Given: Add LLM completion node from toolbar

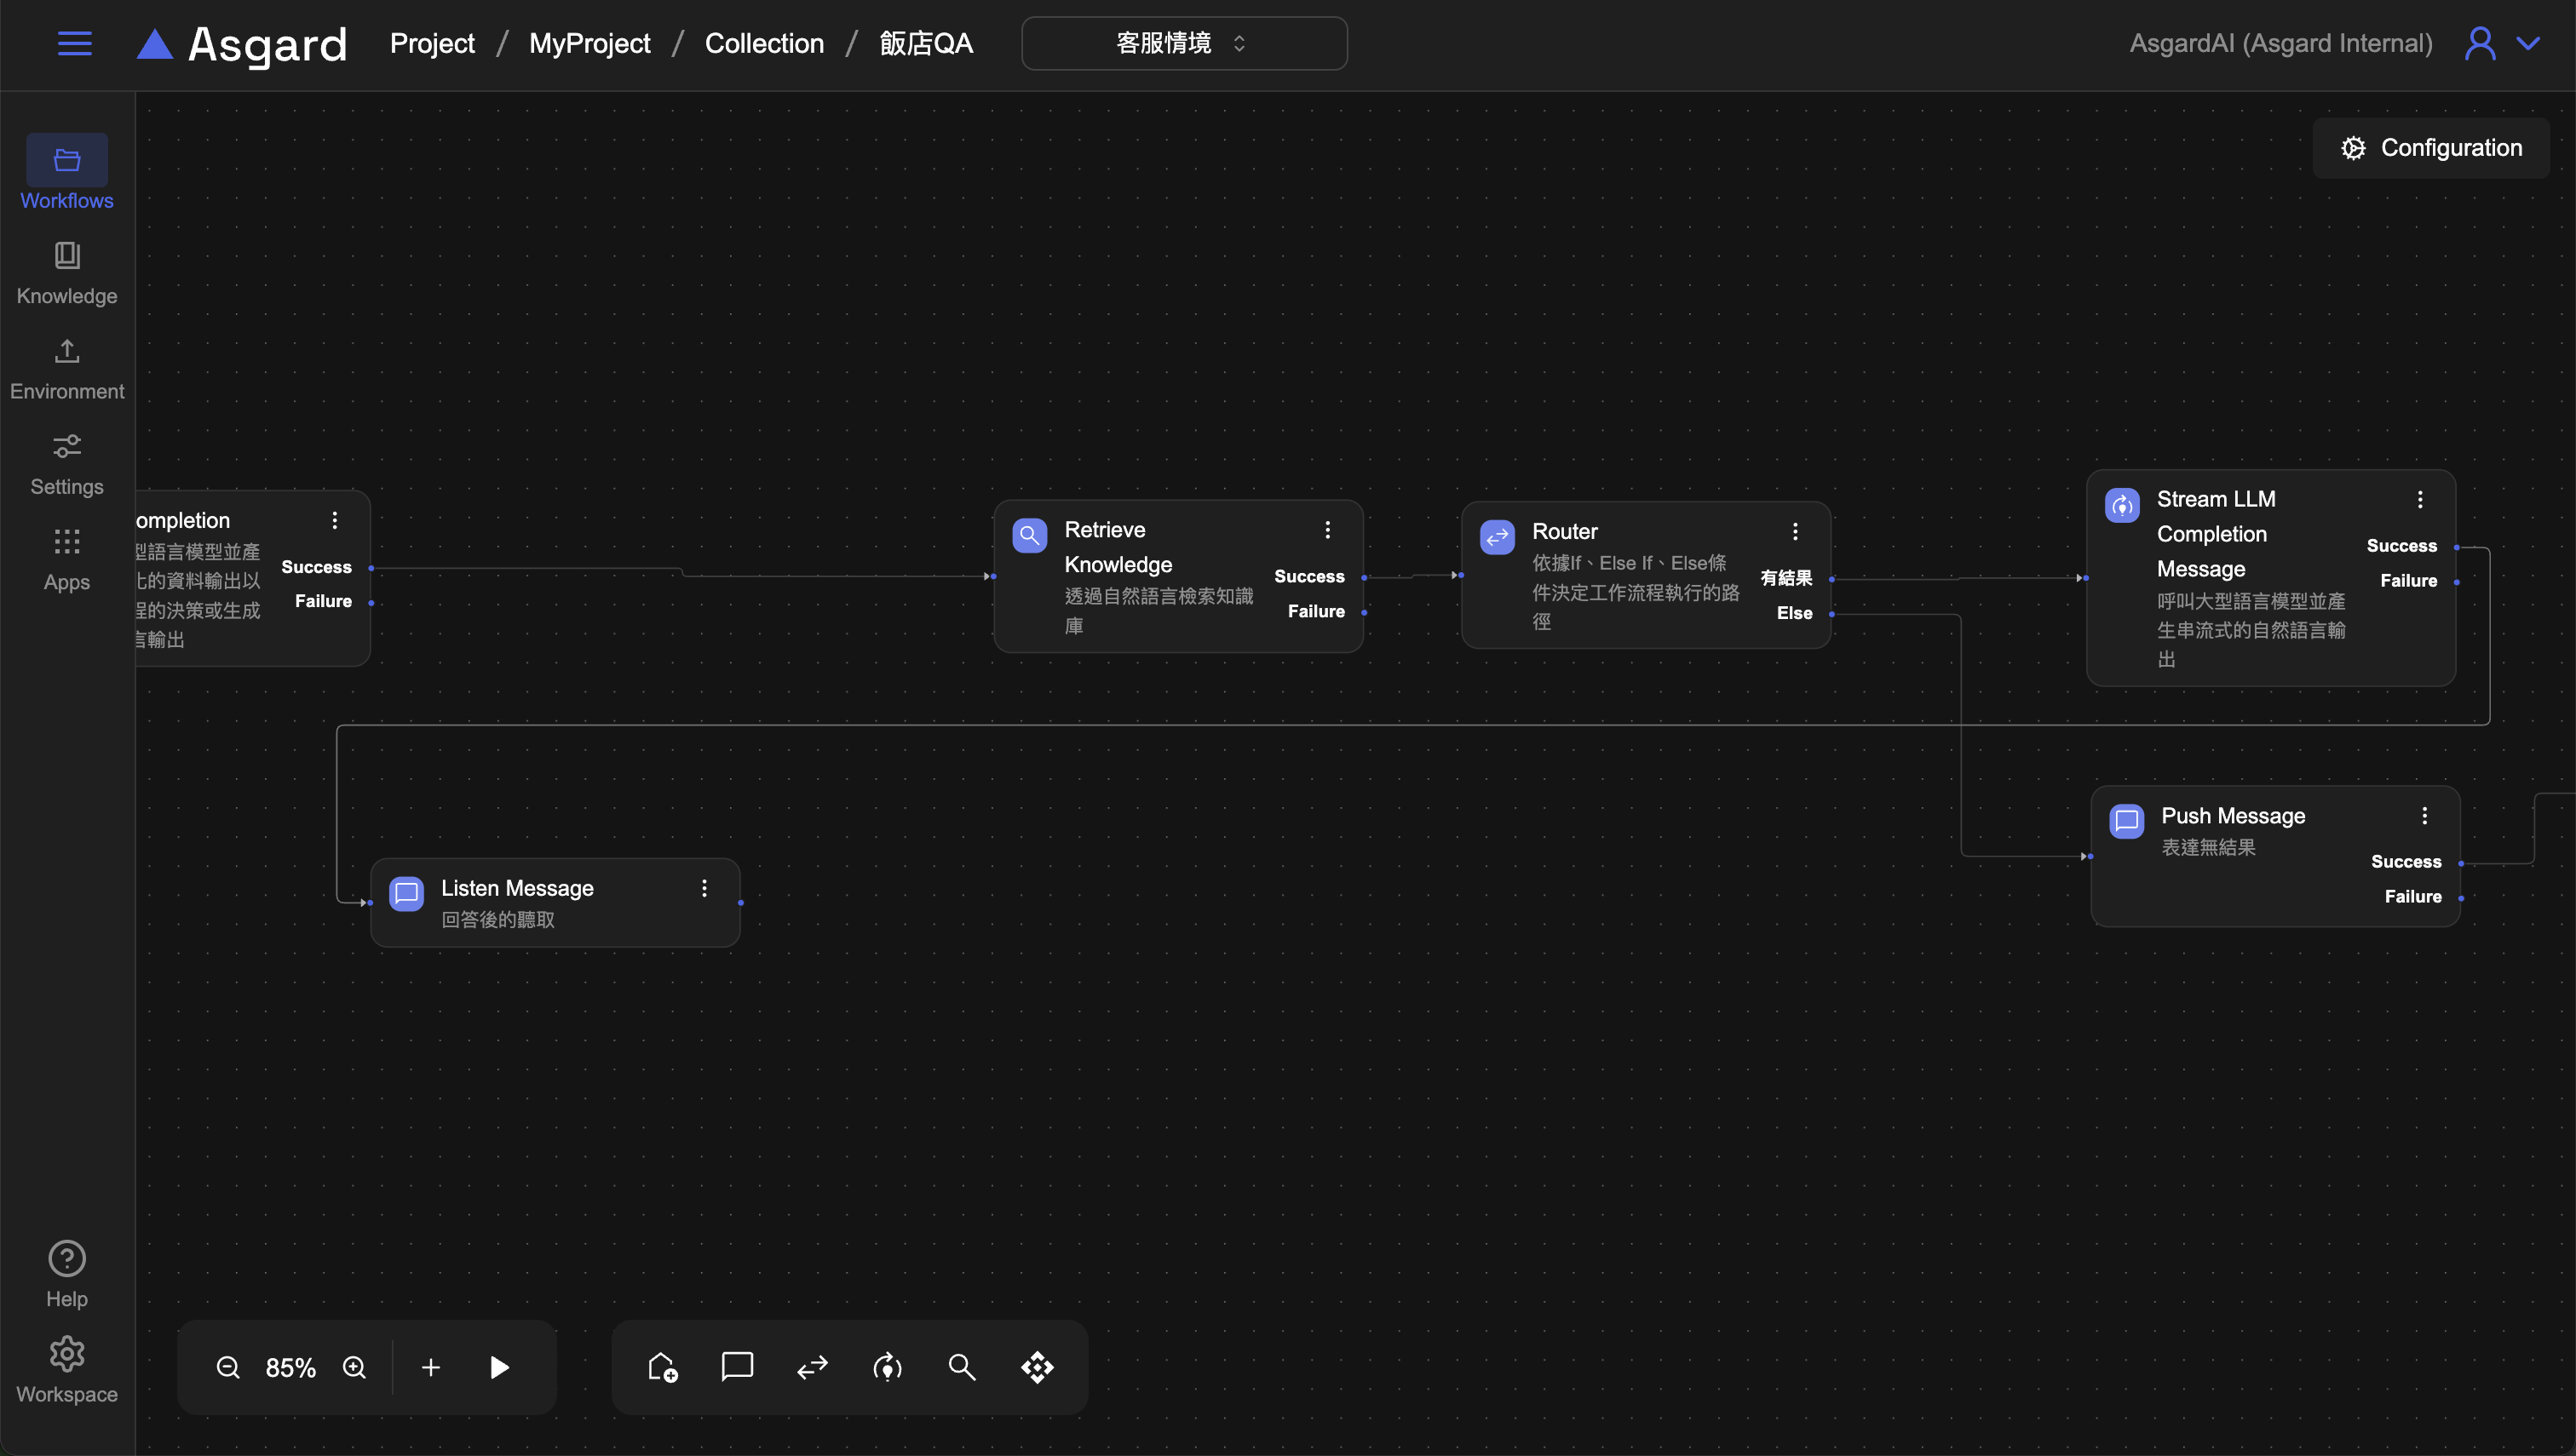Looking at the screenshot, I should point(888,1367).
